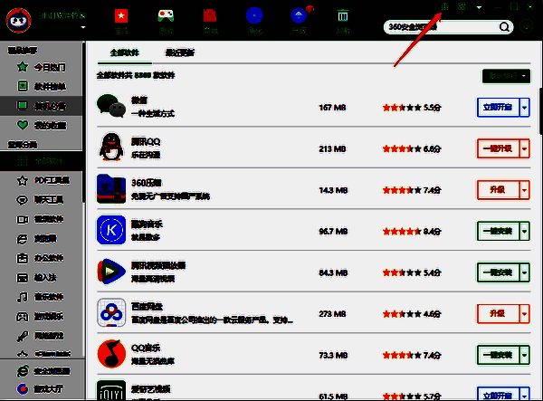543x401 pixels.
Task: Open the 游戏 gamepad icon
Action: point(166,16)
